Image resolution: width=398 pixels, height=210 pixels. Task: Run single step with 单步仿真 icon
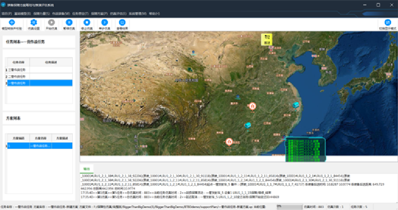(104, 23)
